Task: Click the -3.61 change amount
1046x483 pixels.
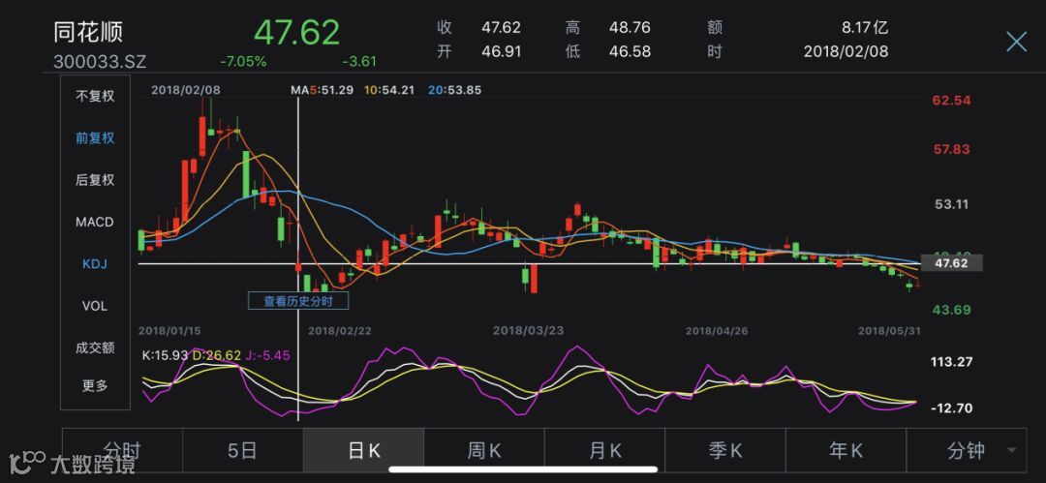Action: pyautogui.click(x=359, y=61)
